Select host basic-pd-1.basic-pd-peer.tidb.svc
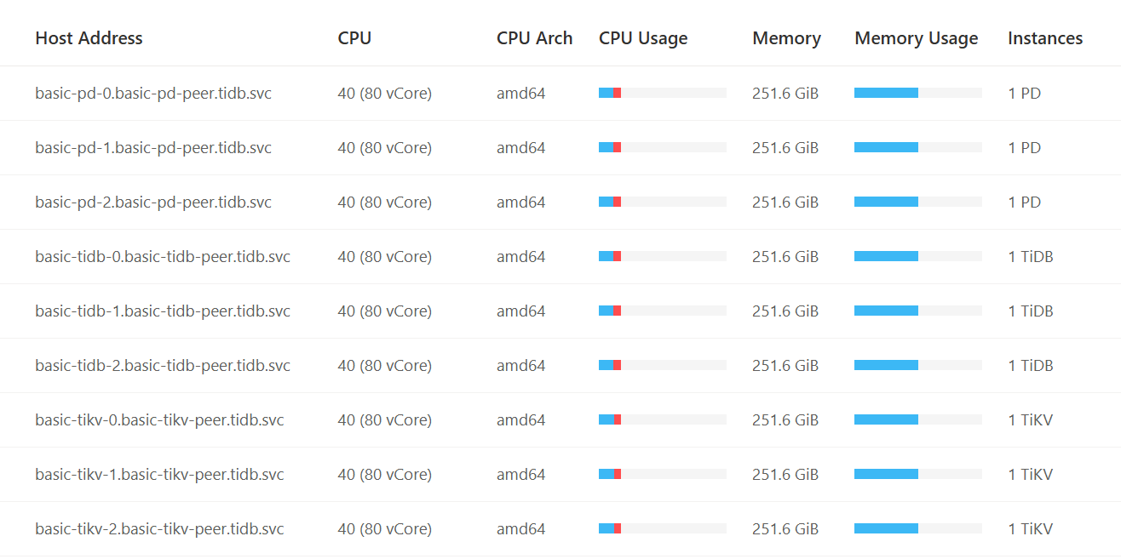The width and height of the screenshot is (1121, 559). [153, 148]
